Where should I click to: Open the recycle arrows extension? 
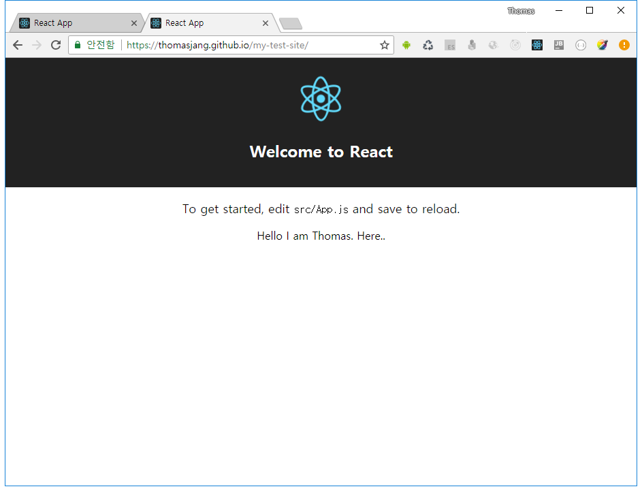click(428, 45)
